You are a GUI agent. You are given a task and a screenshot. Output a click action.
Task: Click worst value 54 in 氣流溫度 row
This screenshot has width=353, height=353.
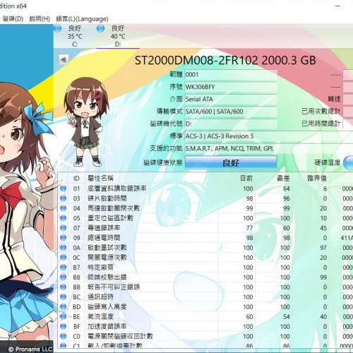click(287, 317)
